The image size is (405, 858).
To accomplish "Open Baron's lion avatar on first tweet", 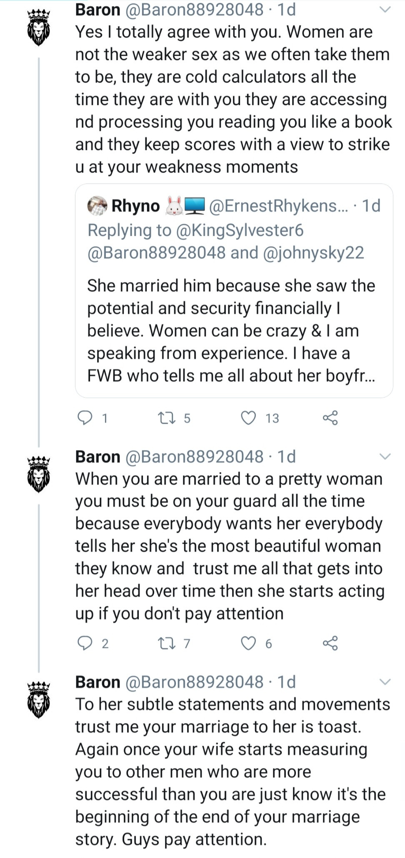I will pyautogui.click(x=38, y=28).
